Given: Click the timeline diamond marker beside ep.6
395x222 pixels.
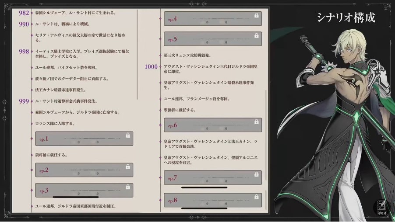Looking at the screenshot, I should pos(160,125).
